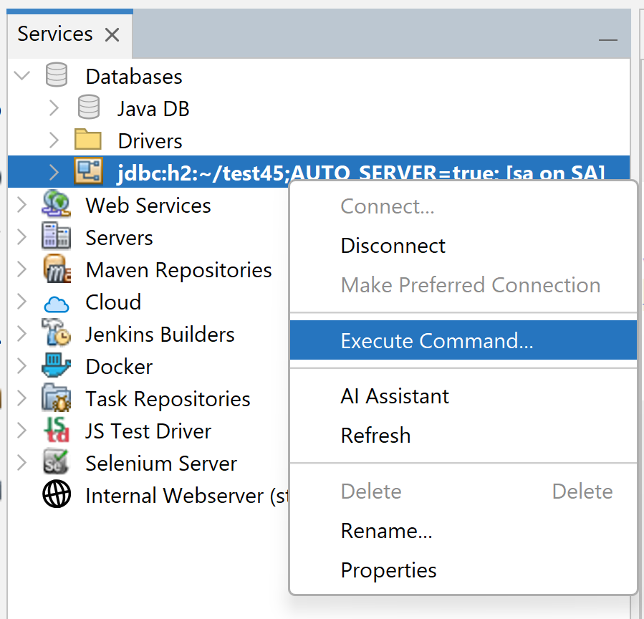
Task: Close the Services tab
Action: coord(112,34)
